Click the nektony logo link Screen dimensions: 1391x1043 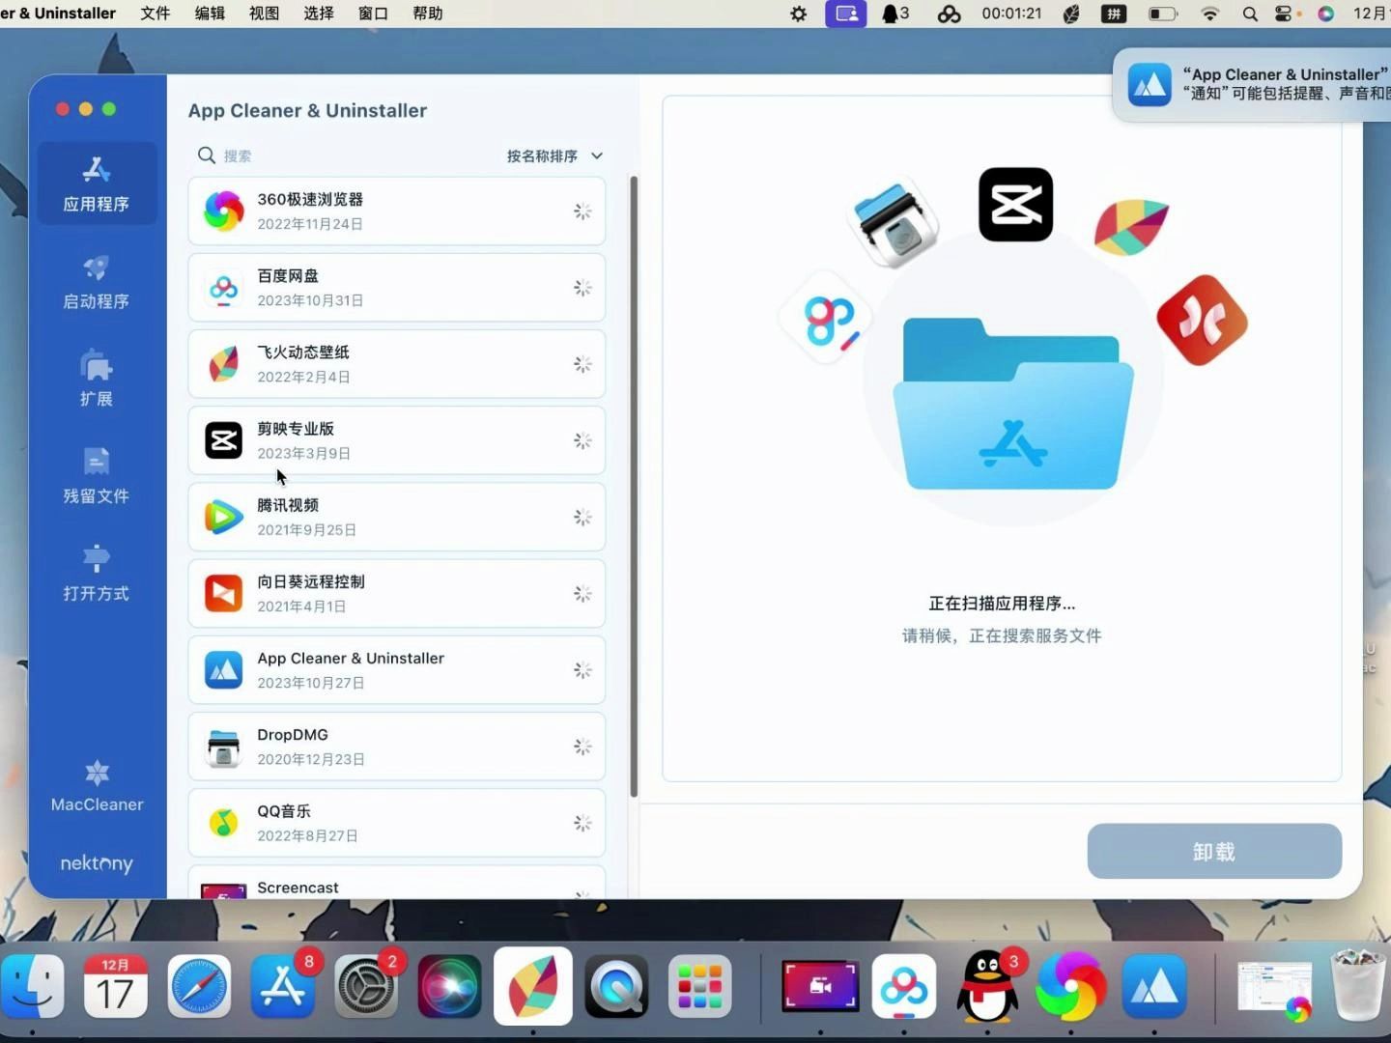pos(97,863)
